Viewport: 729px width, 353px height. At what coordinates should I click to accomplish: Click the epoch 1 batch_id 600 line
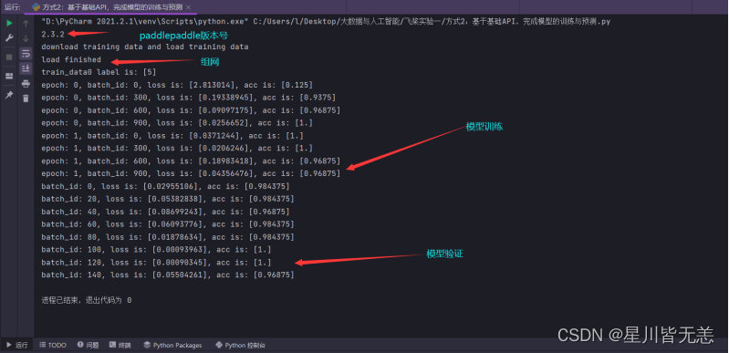(191, 161)
